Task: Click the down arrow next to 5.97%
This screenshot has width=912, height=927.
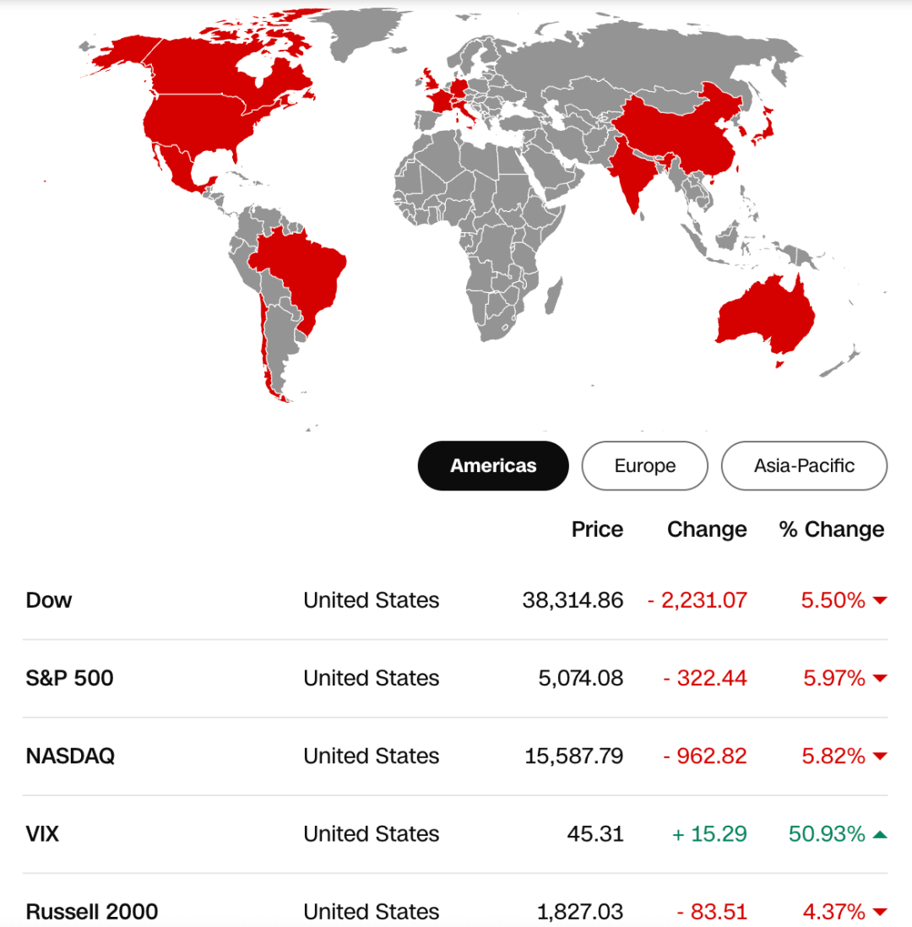Action: coord(880,679)
